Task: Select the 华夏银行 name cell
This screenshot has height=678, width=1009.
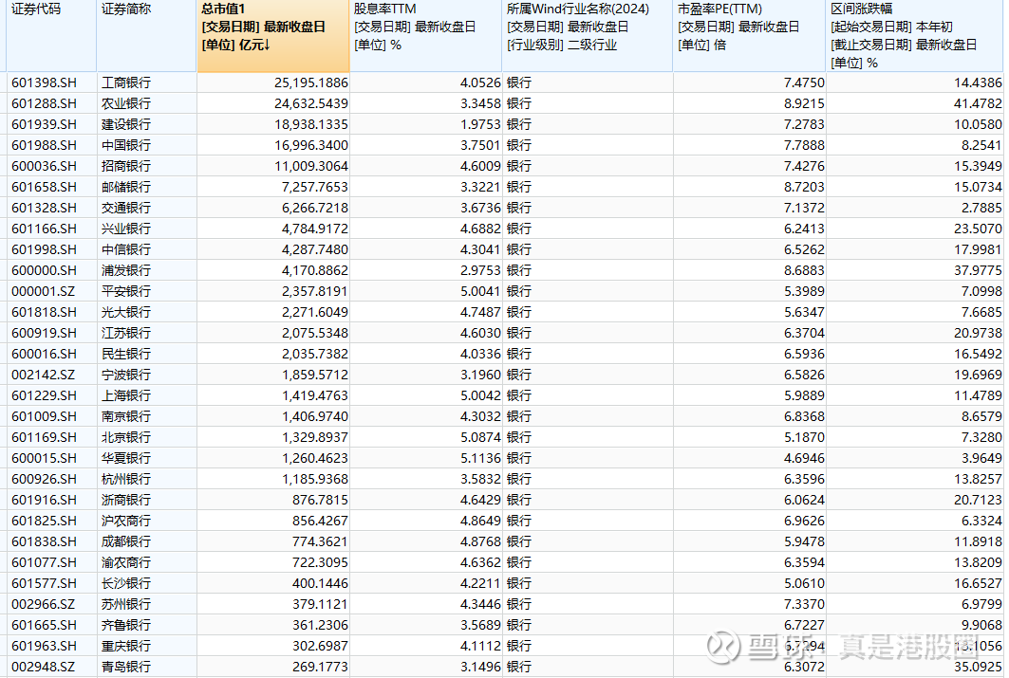Action: click(x=126, y=458)
